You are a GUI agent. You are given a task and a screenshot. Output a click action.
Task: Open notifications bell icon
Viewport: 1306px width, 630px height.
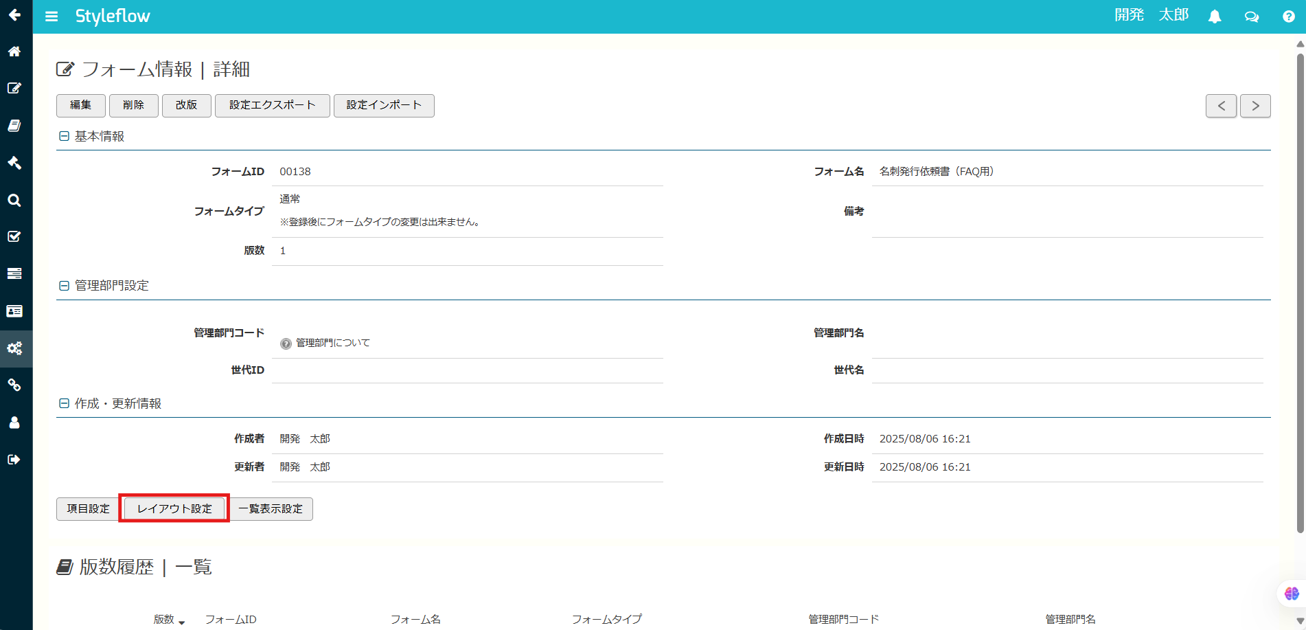point(1215,16)
